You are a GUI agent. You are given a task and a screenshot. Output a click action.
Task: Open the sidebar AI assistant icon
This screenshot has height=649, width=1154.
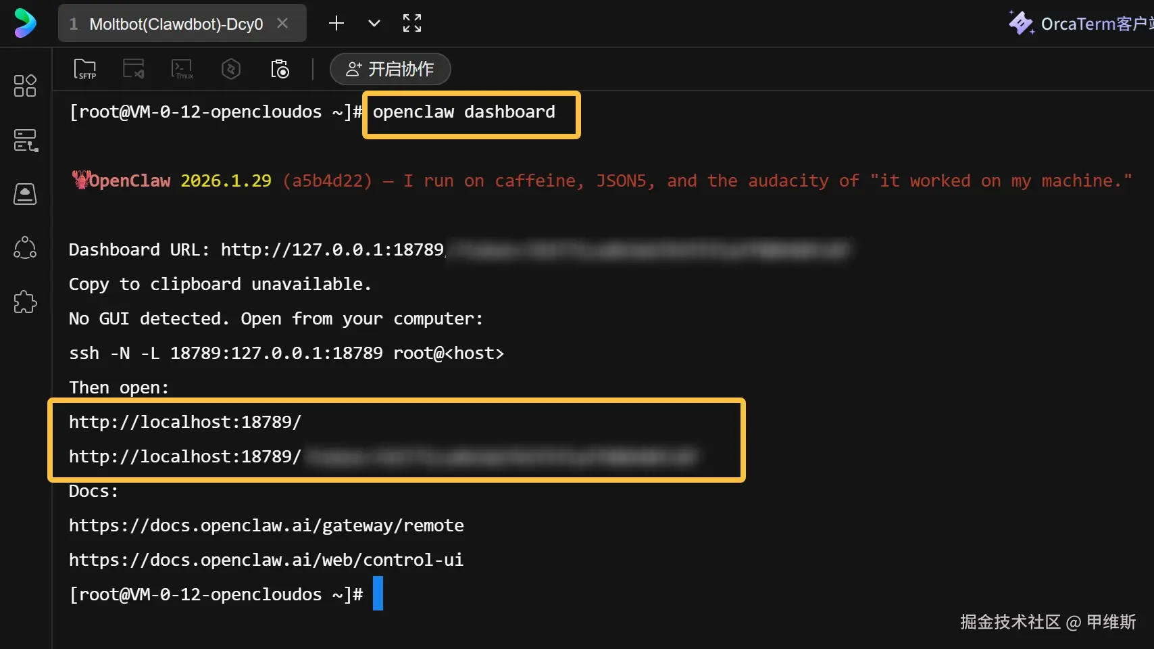[25, 194]
